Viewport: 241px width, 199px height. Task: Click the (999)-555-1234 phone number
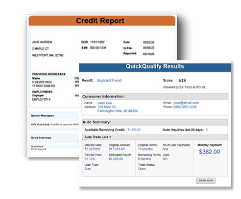coord(185,107)
